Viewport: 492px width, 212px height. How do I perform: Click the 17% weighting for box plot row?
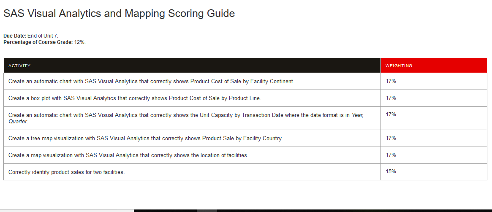391,98
